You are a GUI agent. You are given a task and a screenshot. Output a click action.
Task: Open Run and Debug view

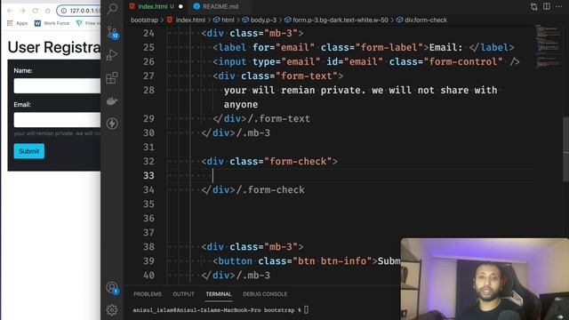112,55
